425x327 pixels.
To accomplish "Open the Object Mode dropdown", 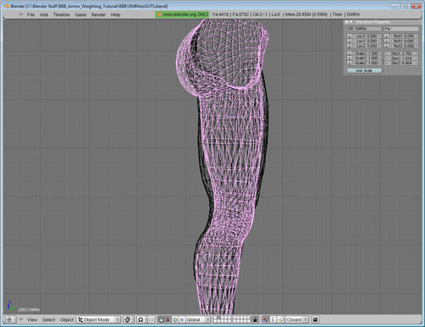I will [98, 319].
